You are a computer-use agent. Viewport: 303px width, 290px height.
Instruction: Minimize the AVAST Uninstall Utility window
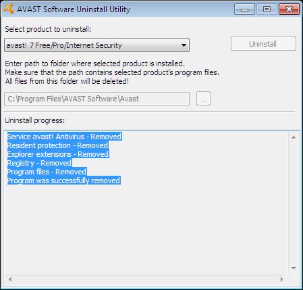click(244, 9)
